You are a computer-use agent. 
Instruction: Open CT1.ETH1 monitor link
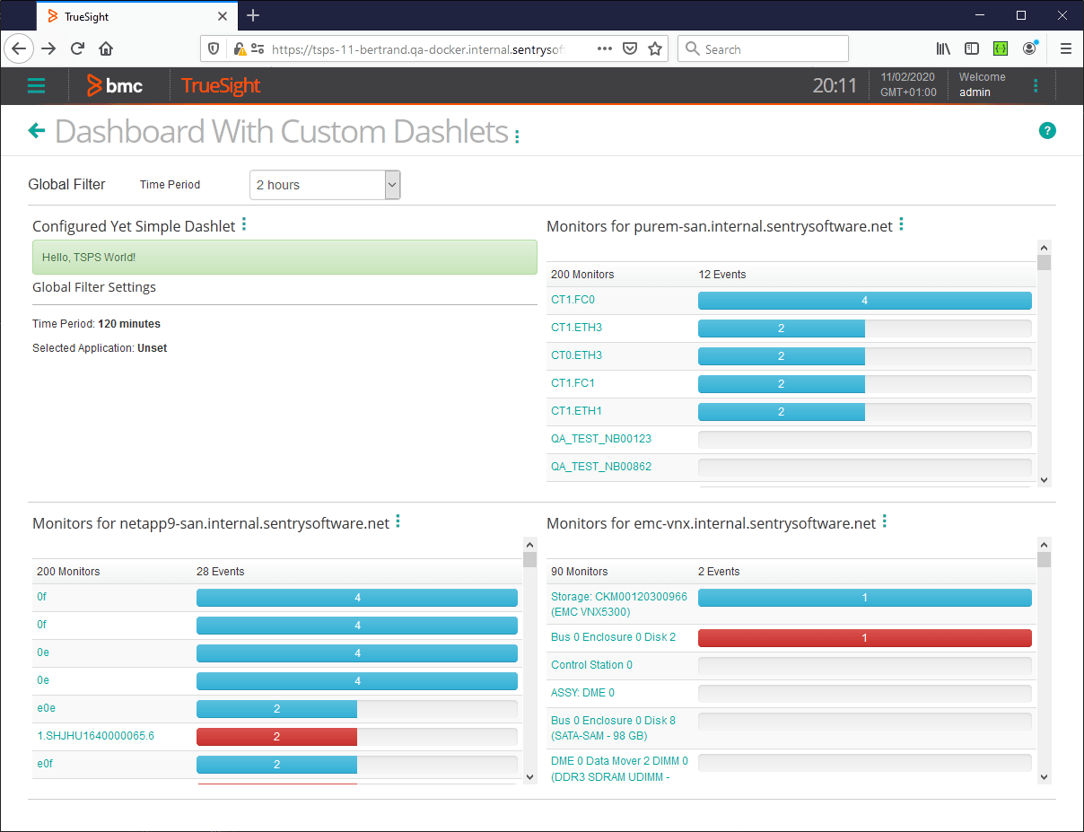(576, 411)
